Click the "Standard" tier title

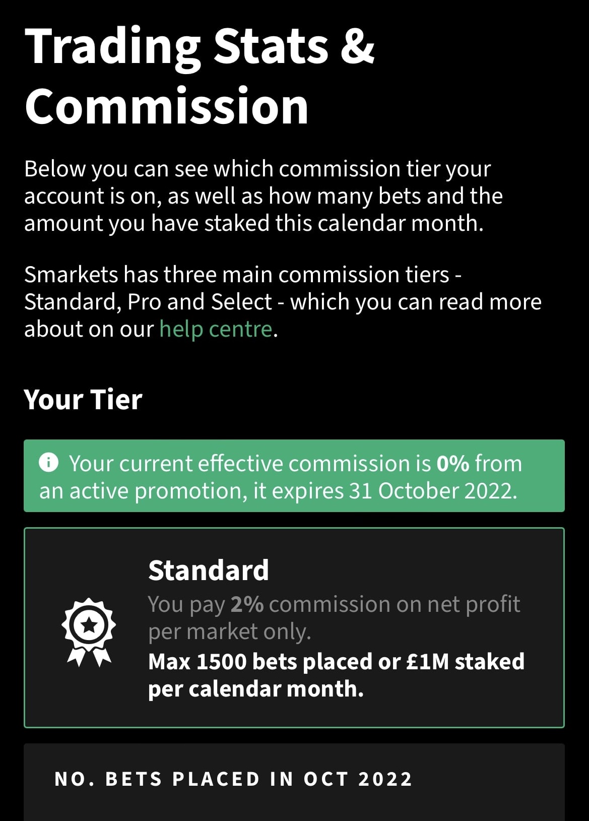208,570
